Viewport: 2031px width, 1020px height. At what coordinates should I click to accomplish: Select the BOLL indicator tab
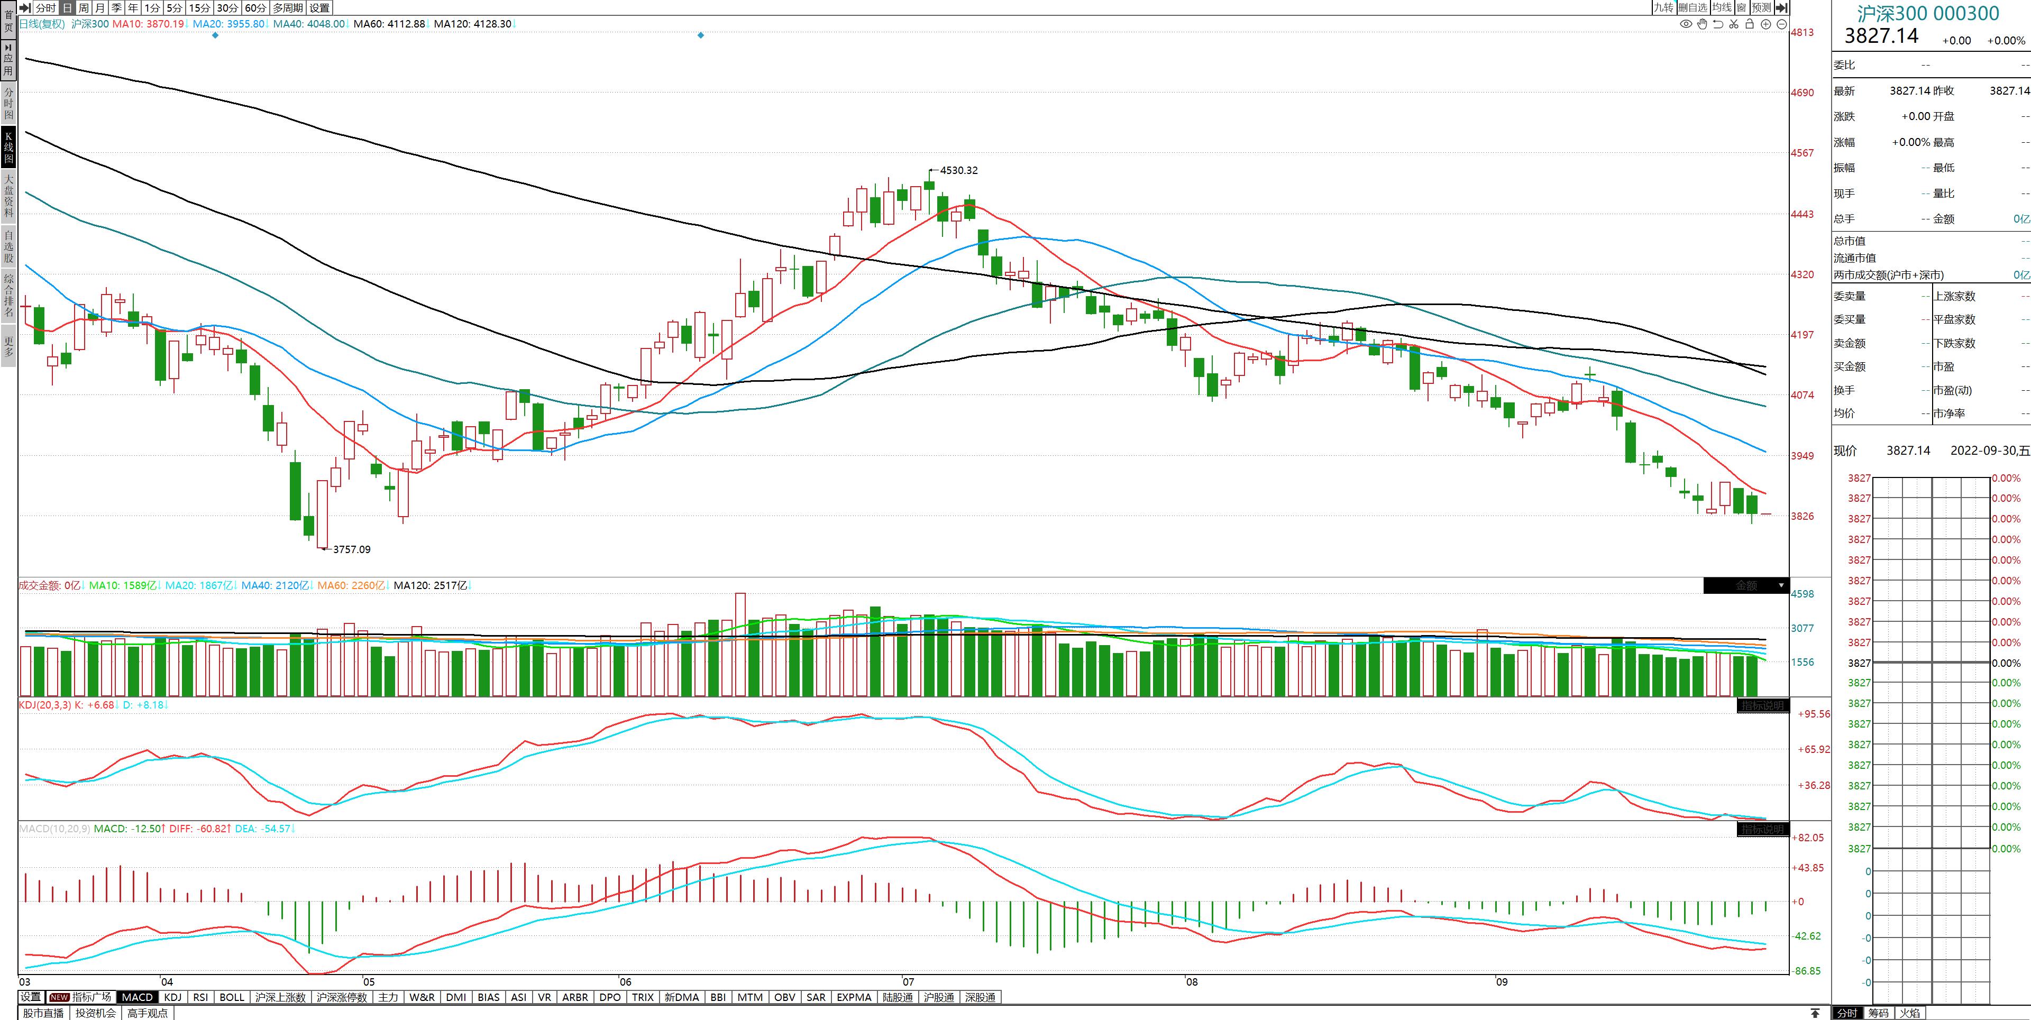pyautogui.click(x=232, y=997)
